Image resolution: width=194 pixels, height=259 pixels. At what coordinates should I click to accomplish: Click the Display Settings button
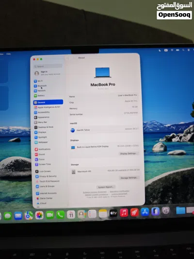129,154
